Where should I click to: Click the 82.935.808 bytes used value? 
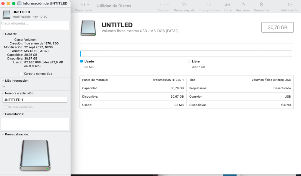44,64
